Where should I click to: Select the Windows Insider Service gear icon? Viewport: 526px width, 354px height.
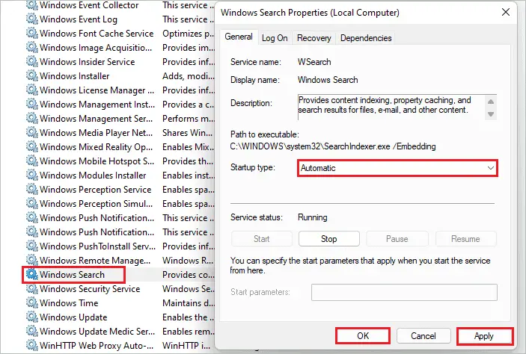point(32,62)
